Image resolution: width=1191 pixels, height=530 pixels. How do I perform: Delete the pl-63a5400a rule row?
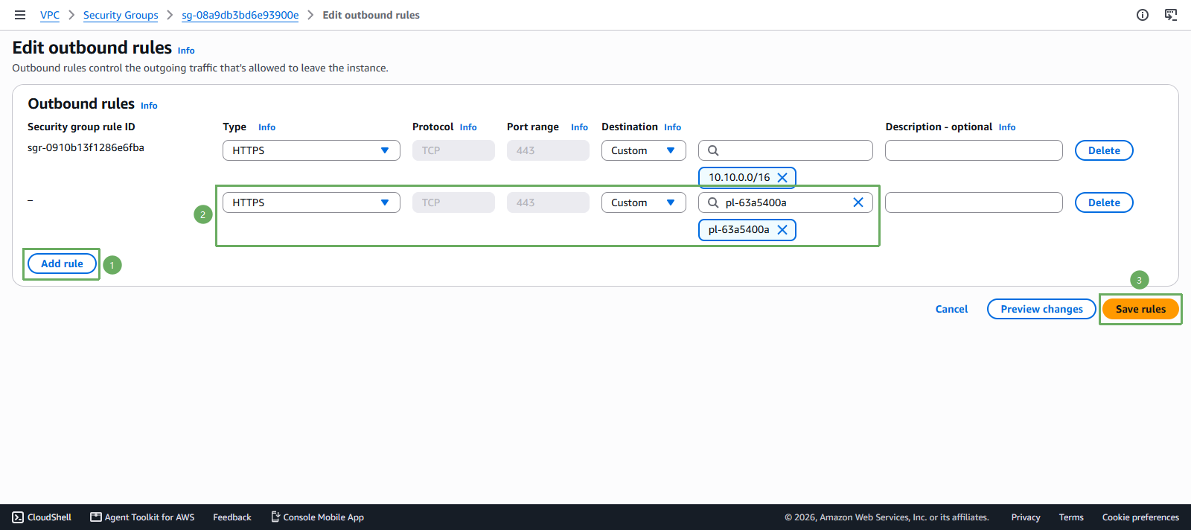point(1104,202)
